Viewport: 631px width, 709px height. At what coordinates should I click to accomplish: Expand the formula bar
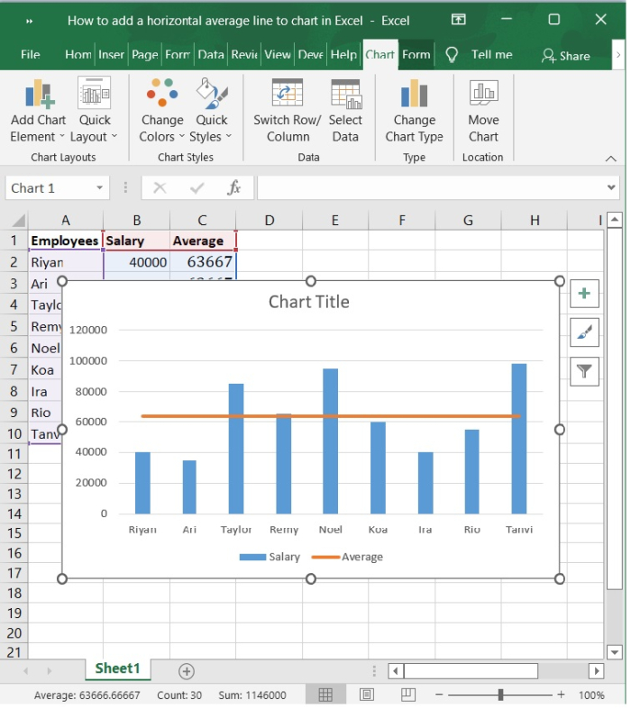point(612,188)
